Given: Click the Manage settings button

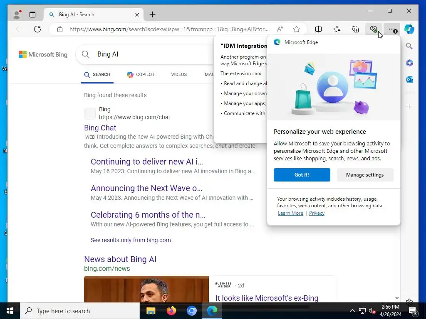Looking at the screenshot, I should point(365,175).
